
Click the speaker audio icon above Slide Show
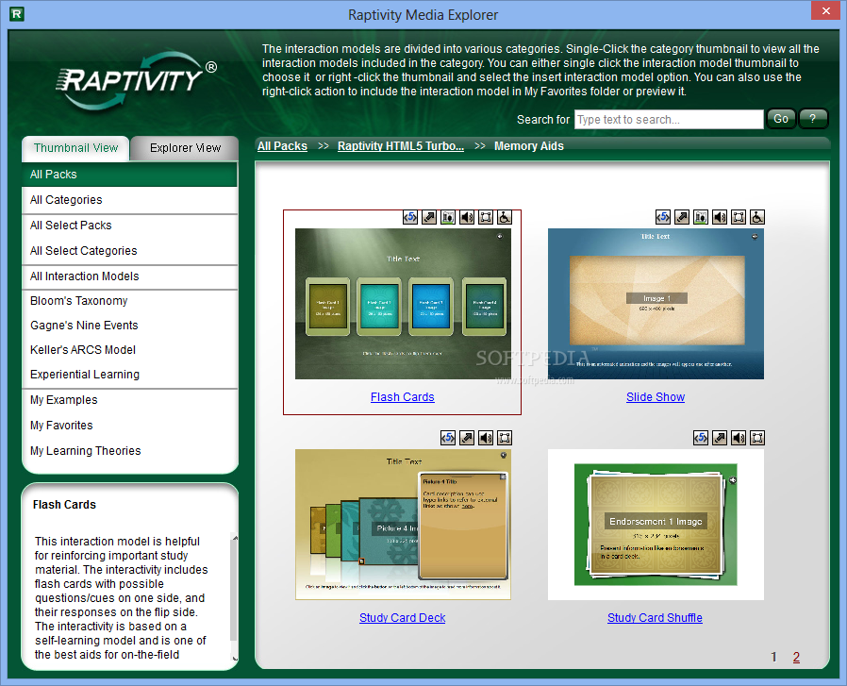[720, 217]
